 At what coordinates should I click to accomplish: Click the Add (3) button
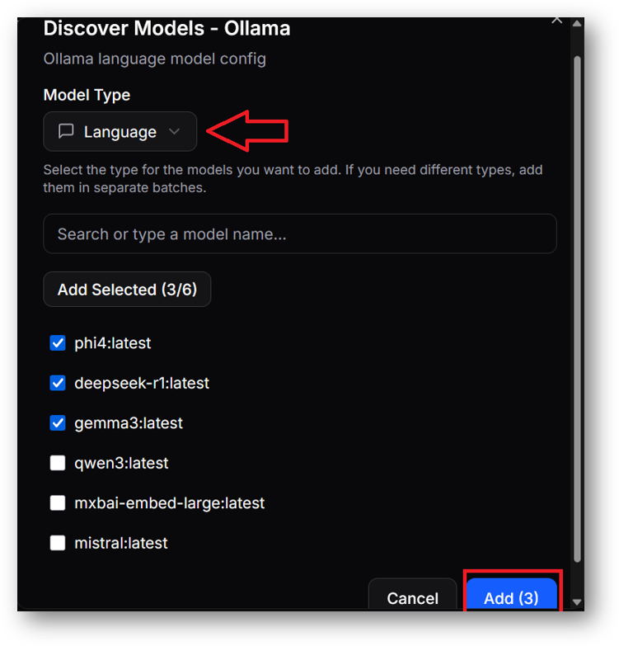(x=512, y=596)
